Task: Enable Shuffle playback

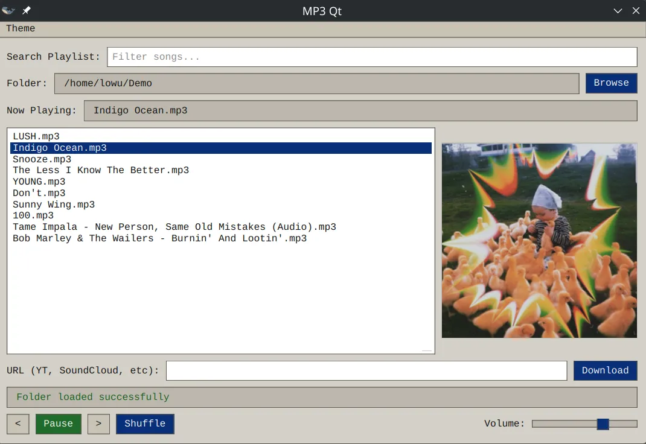Action: [145, 423]
